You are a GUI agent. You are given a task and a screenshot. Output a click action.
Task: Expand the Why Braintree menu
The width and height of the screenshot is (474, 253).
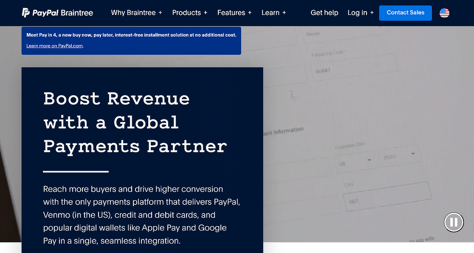click(137, 13)
